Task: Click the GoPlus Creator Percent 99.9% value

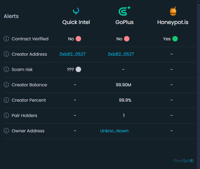Action: coord(125,100)
